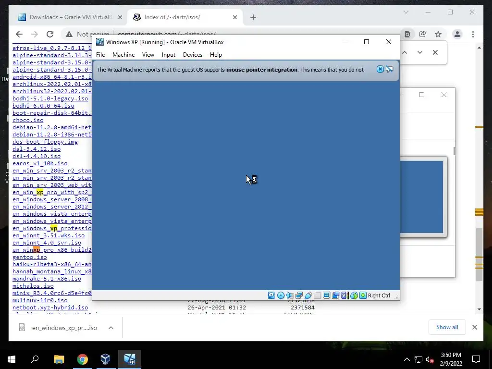Screen dimensions: 492x369
Task: Open link en_winnt_3.51.wks.iso
Action: (49, 235)
